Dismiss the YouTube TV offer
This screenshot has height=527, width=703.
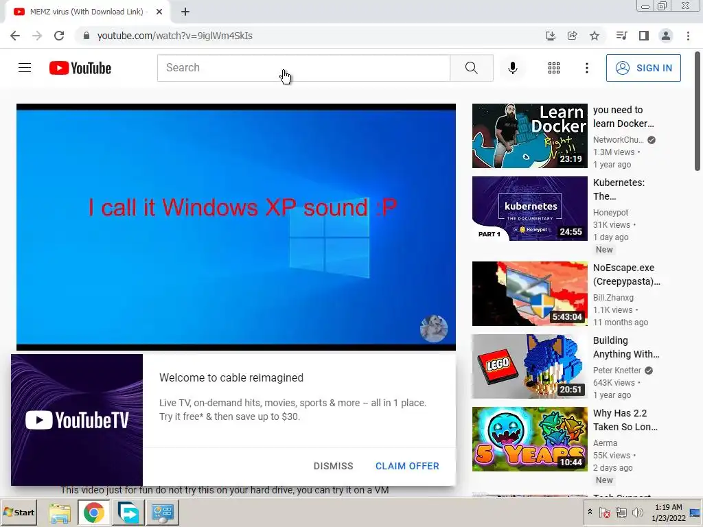coord(333,466)
